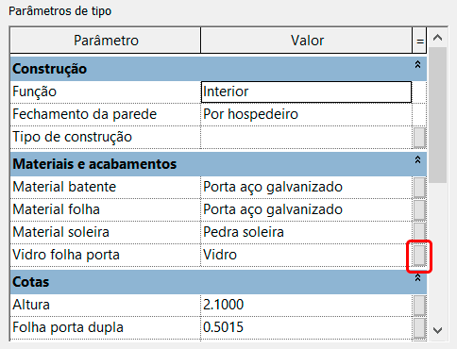The image size is (457, 349).
Task: Click the Valor column header
Action: tap(307, 41)
